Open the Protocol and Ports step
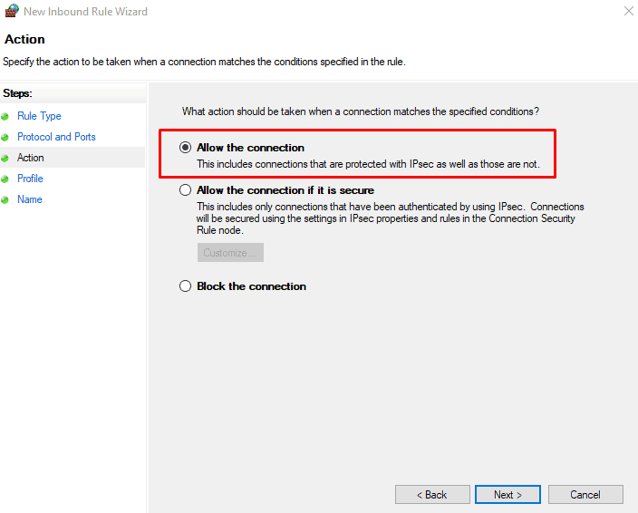638x513 pixels. tap(56, 137)
